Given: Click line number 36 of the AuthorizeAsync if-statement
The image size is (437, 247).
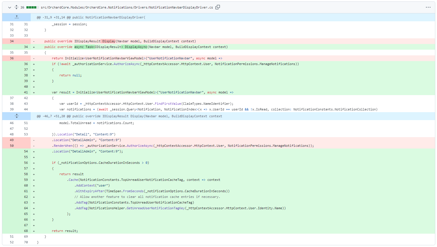Looking at the screenshot, I should pyautogui.click(x=26, y=64).
